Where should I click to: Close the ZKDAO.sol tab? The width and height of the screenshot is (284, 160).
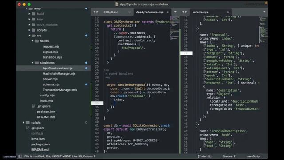click(x=130, y=12)
